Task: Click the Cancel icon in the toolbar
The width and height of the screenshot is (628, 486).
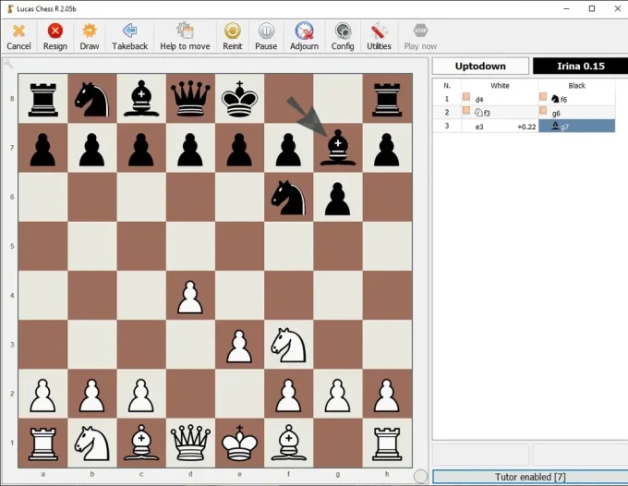Action: click(18, 36)
